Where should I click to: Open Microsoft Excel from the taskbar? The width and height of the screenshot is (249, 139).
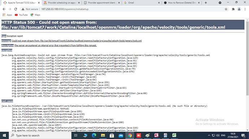(x=174, y=135)
